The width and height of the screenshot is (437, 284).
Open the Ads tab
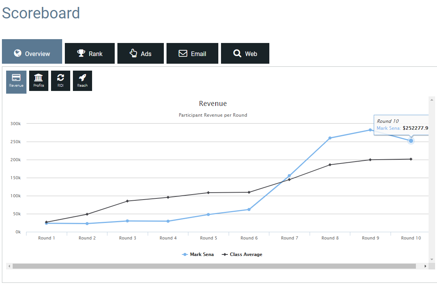140,53
